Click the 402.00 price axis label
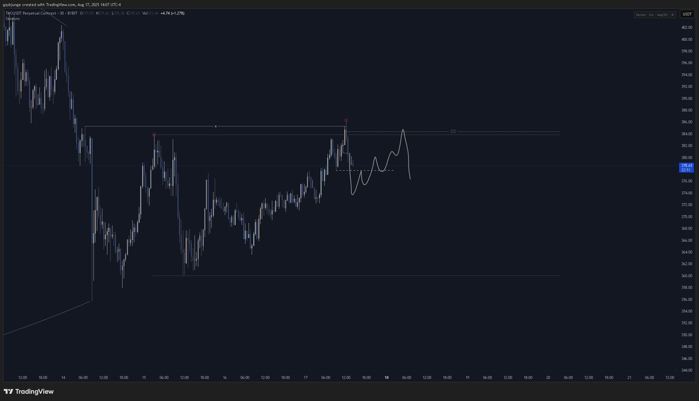The height and width of the screenshot is (401, 699). pyautogui.click(x=686, y=27)
